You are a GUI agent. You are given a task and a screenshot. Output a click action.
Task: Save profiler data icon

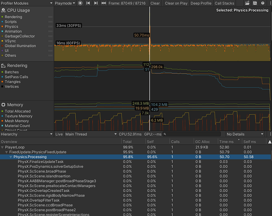(254, 3)
